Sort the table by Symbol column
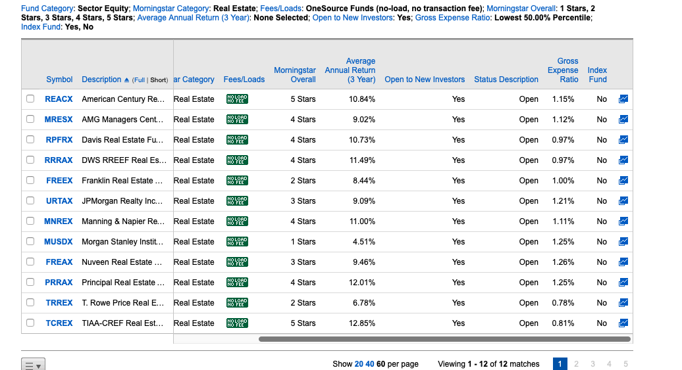 pos(59,80)
